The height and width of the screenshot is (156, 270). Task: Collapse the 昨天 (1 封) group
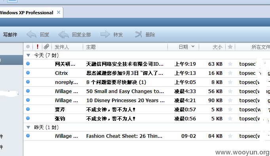click(28, 127)
